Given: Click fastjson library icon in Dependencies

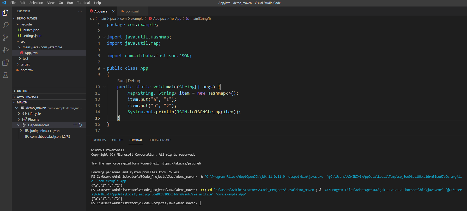Looking at the screenshot, I should point(27,136).
